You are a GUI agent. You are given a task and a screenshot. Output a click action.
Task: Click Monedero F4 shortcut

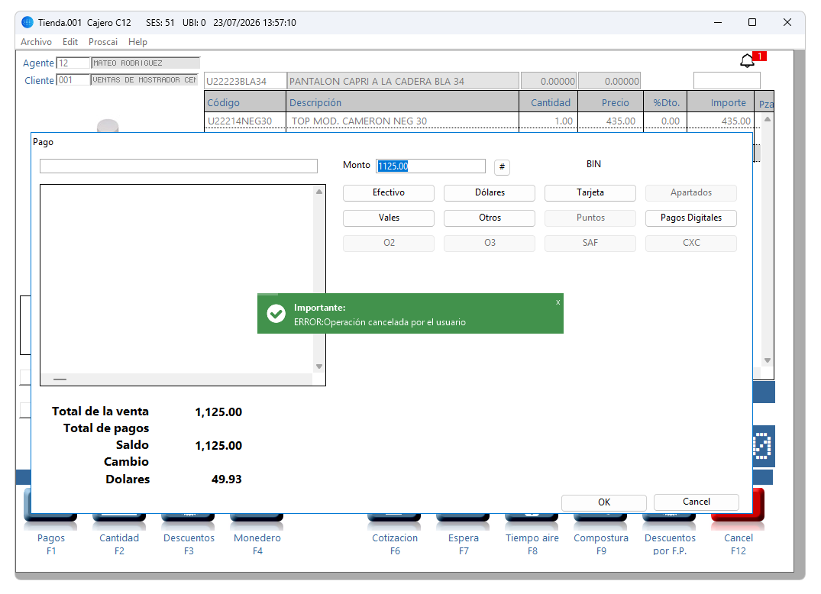[x=257, y=544]
